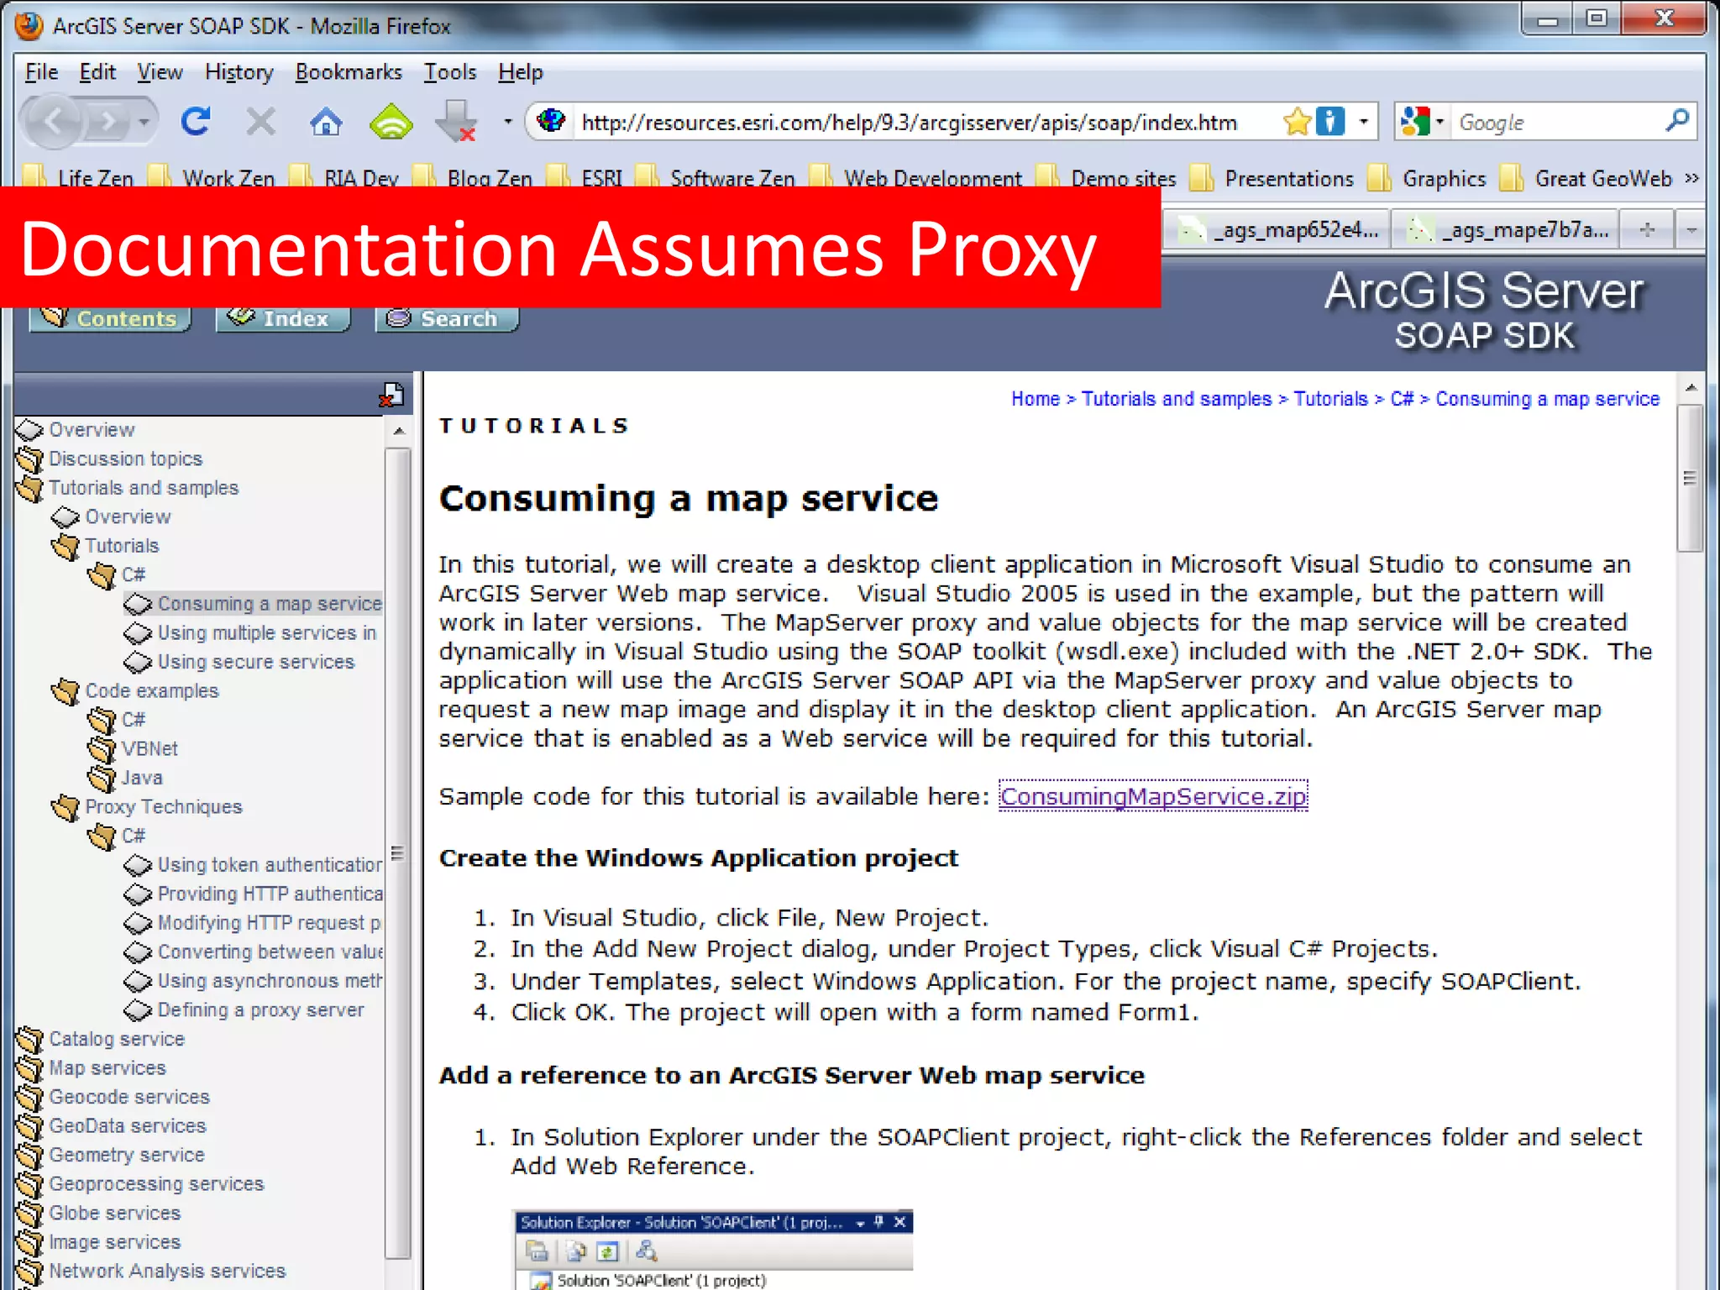Open the Presentations bookmarks folder
Screen dimensions: 1720x1290
1272,179
